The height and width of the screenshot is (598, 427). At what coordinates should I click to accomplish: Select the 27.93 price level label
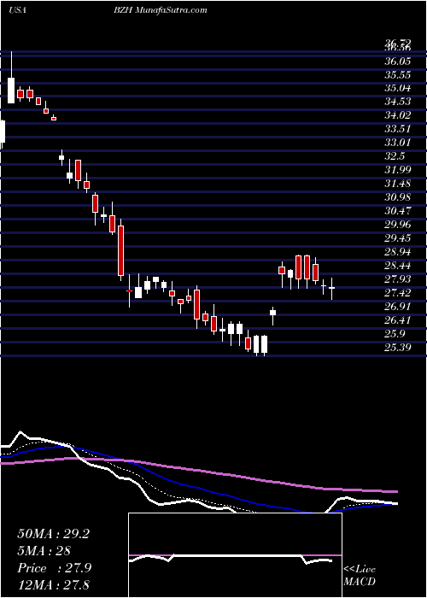pyautogui.click(x=397, y=279)
